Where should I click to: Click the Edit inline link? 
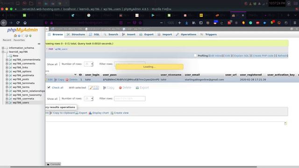pyautogui.click(x=216, y=56)
